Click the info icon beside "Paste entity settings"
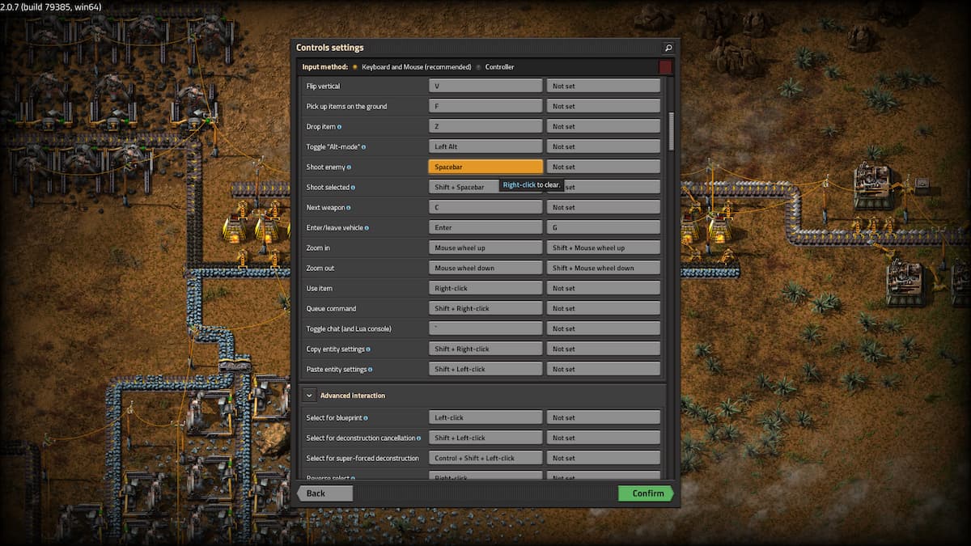971x546 pixels. 371,370
